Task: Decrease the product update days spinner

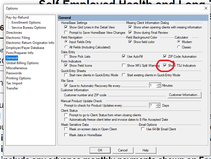Action: pyautogui.click(x=159, y=107)
